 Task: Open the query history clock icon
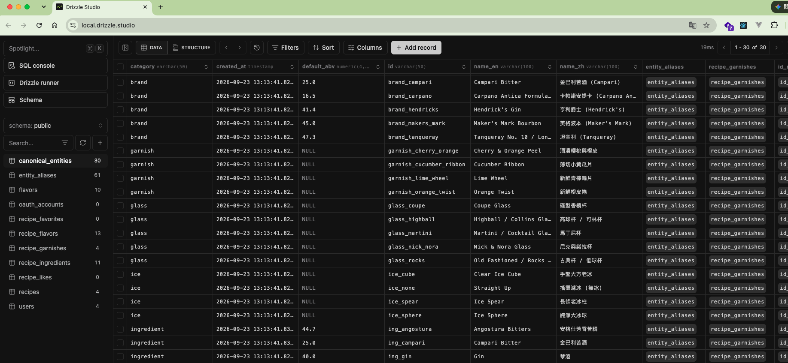(257, 48)
